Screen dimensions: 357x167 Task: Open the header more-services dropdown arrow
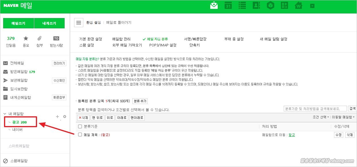[312, 6]
